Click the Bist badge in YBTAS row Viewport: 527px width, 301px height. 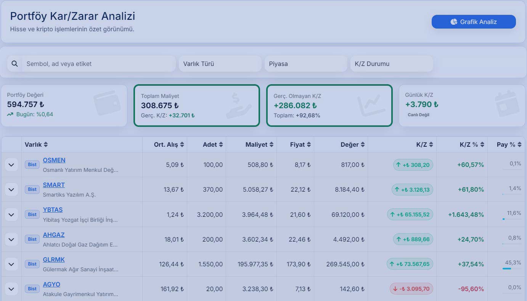32,215
